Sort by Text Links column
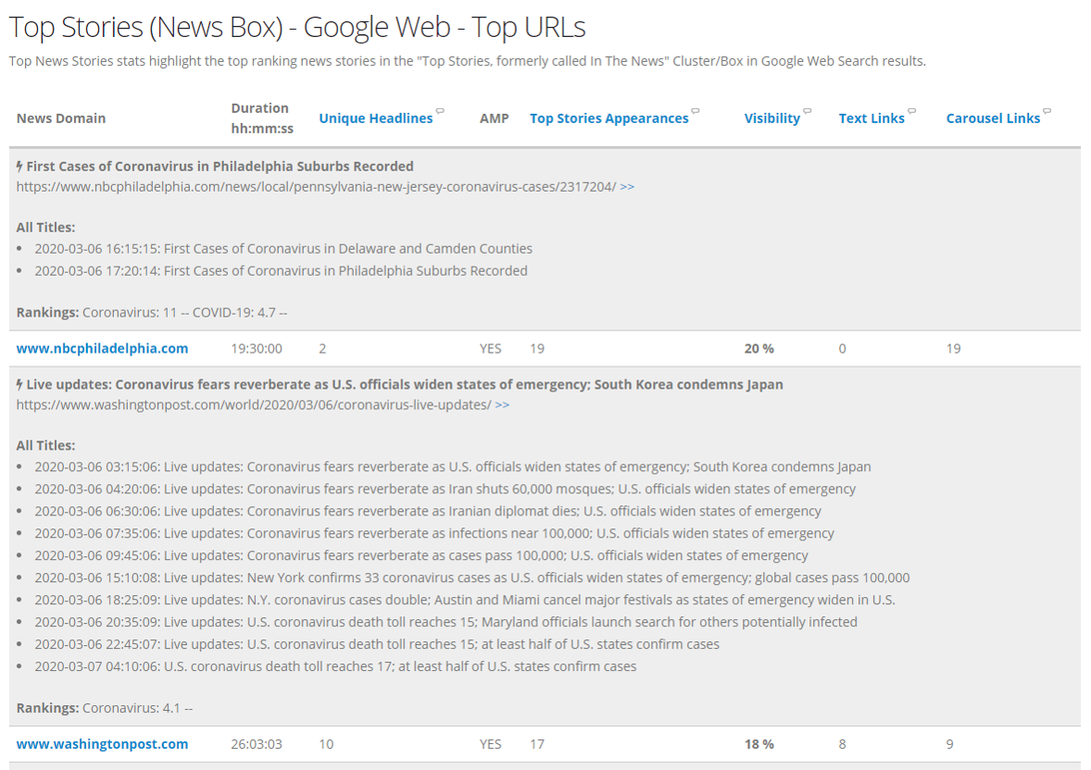 872,118
